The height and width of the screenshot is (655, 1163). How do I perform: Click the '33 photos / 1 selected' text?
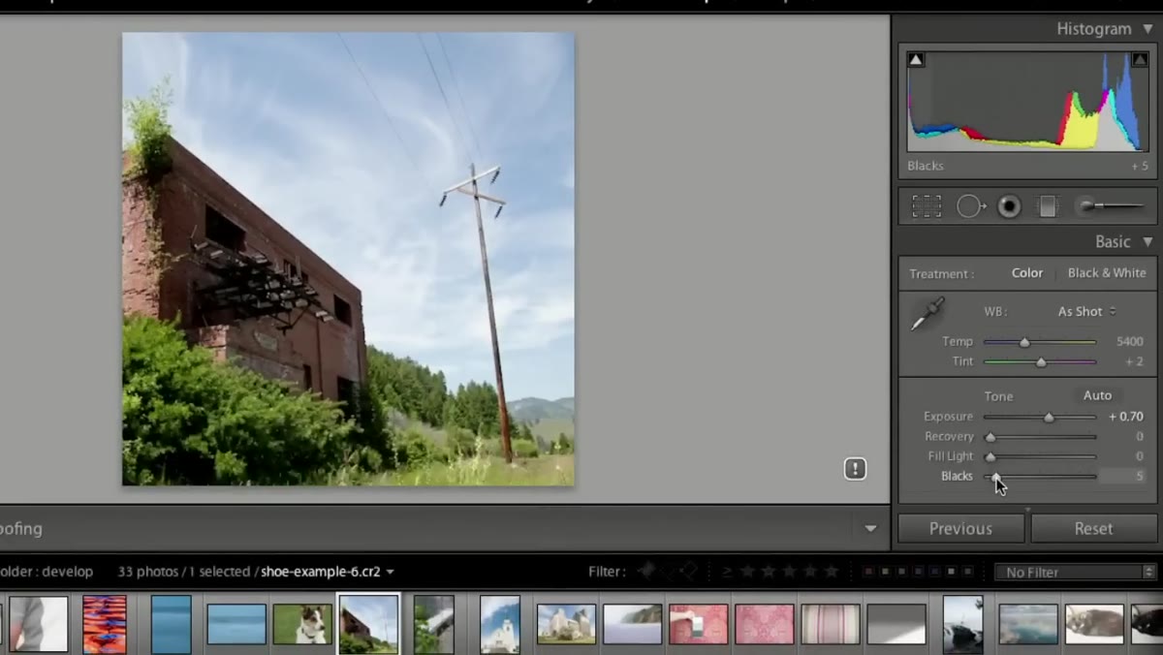pyautogui.click(x=186, y=572)
